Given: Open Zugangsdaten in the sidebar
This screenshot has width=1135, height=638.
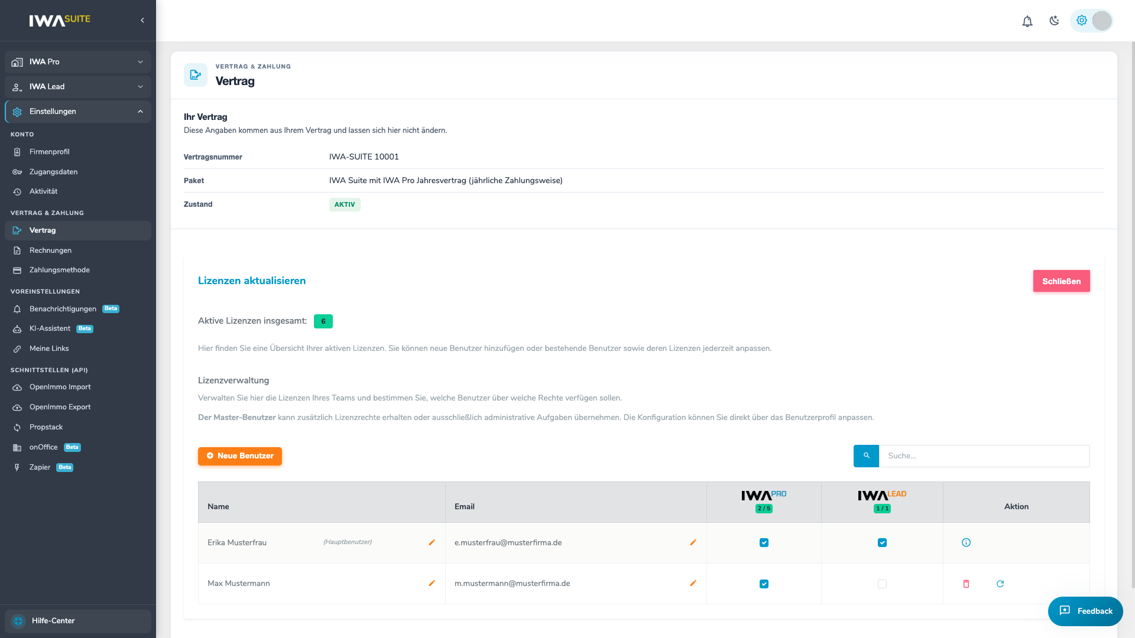Looking at the screenshot, I should (78, 172).
